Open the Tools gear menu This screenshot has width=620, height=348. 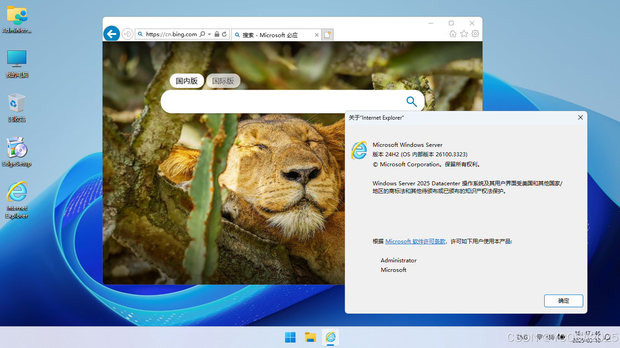pos(475,34)
